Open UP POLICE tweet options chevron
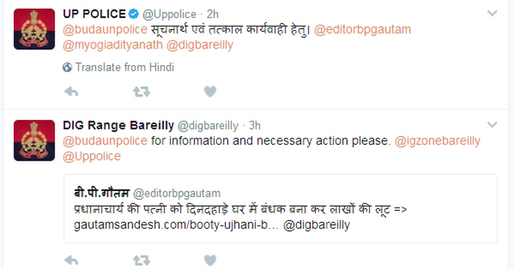 [492, 13]
